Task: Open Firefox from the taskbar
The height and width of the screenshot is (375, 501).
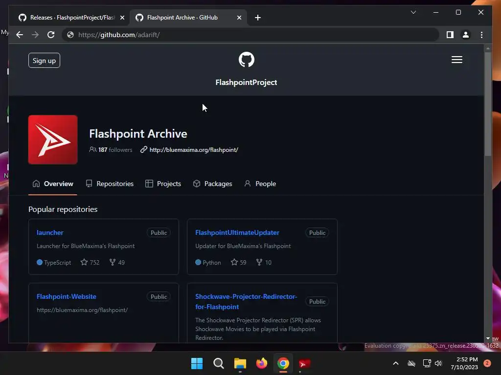Action: (x=262, y=363)
